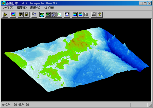Image resolution: width=153 pixels, height=108 pixels.
Task: Click the window resize grip in status bar
Action: [x=150, y=105]
